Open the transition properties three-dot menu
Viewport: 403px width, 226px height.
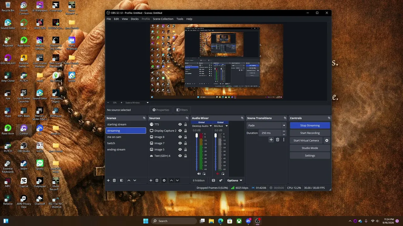(284, 140)
